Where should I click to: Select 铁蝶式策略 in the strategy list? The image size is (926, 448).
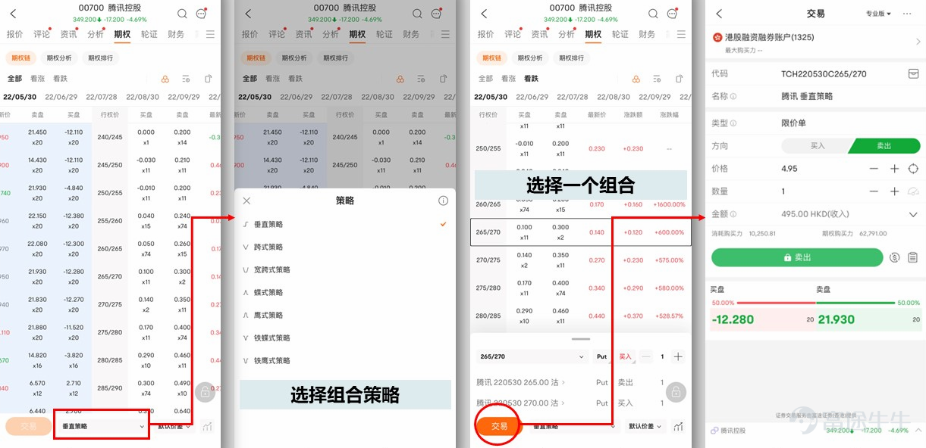[x=345, y=338]
